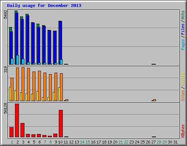Select the red KBytes bar for day 1
The image size is (187, 146).
point(12,132)
